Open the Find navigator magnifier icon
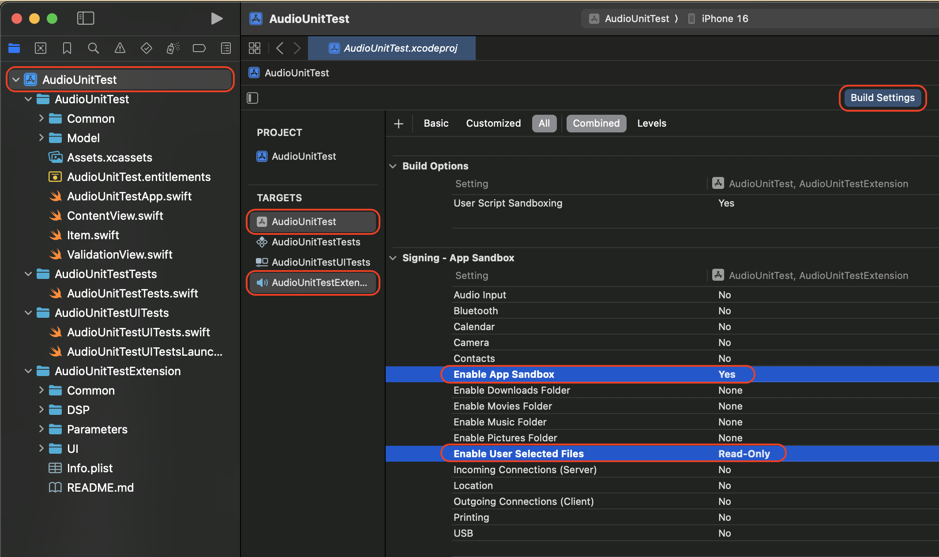This screenshot has height=557, width=939. pyautogui.click(x=93, y=48)
